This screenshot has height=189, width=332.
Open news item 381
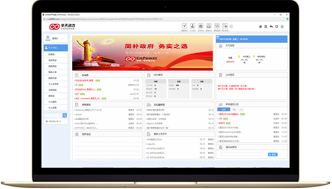click(x=220, y=119)
